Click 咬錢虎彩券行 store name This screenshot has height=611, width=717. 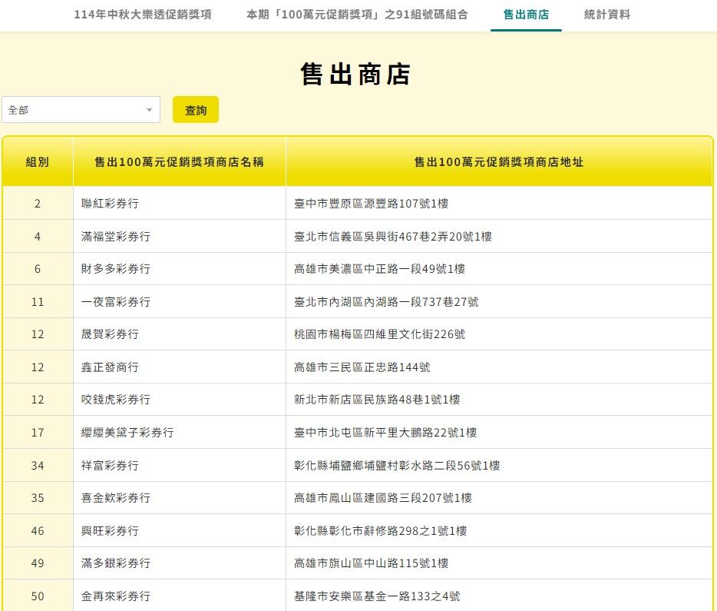[x=116, y=400]
